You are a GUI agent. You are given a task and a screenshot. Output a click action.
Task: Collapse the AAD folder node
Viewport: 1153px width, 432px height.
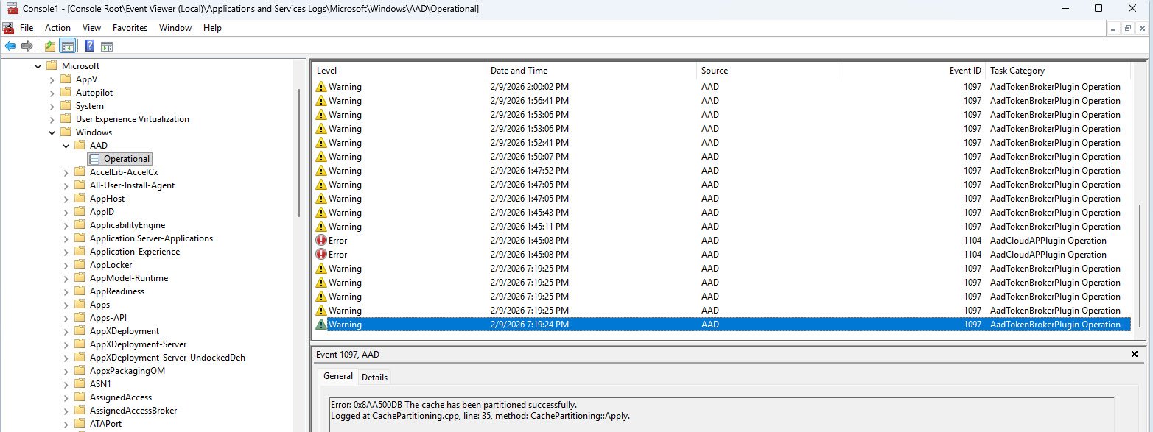pos(66,146)
